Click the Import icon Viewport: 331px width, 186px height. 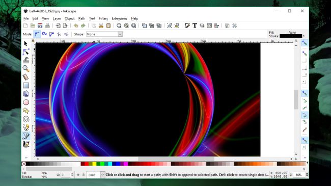(x=58, y=25)
